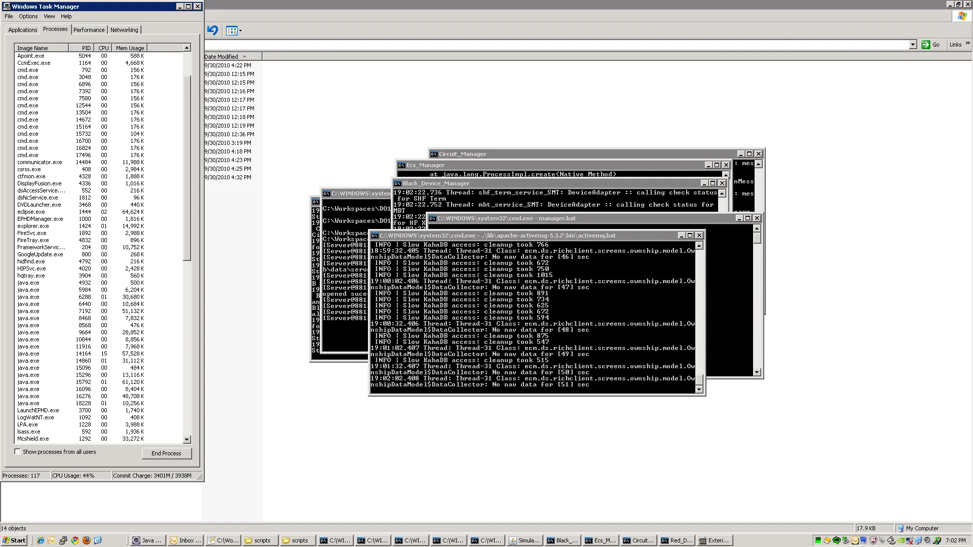
Task: Launch Google Chrome from quick launch
Action: tap(75, 540)
